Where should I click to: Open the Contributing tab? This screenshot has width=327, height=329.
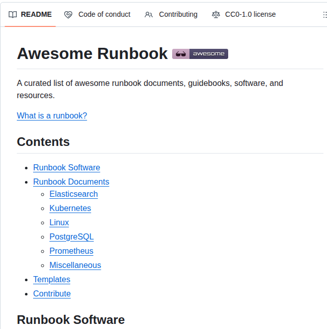171,14
